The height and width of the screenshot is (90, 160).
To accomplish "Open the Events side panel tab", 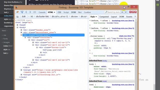I will point(129,17).
